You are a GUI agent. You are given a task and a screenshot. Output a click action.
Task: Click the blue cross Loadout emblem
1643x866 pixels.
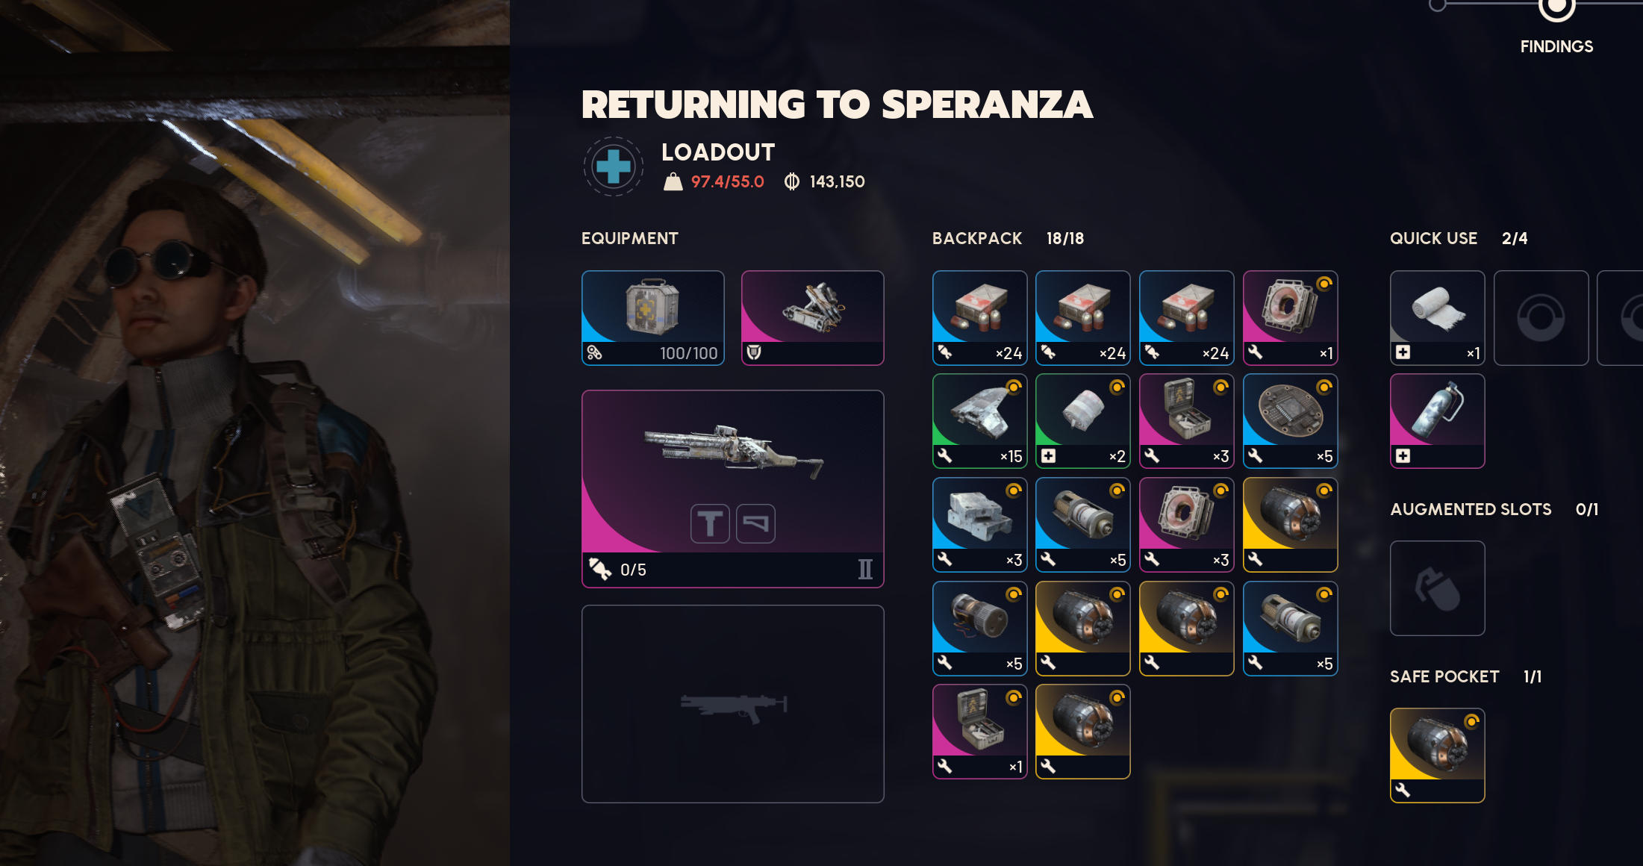[x=613, y=166]
